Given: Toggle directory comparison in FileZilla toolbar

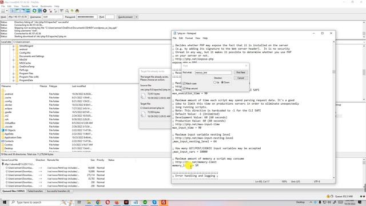Looking at the screenshot, I should pyautogui.click(x=67, y=11).
